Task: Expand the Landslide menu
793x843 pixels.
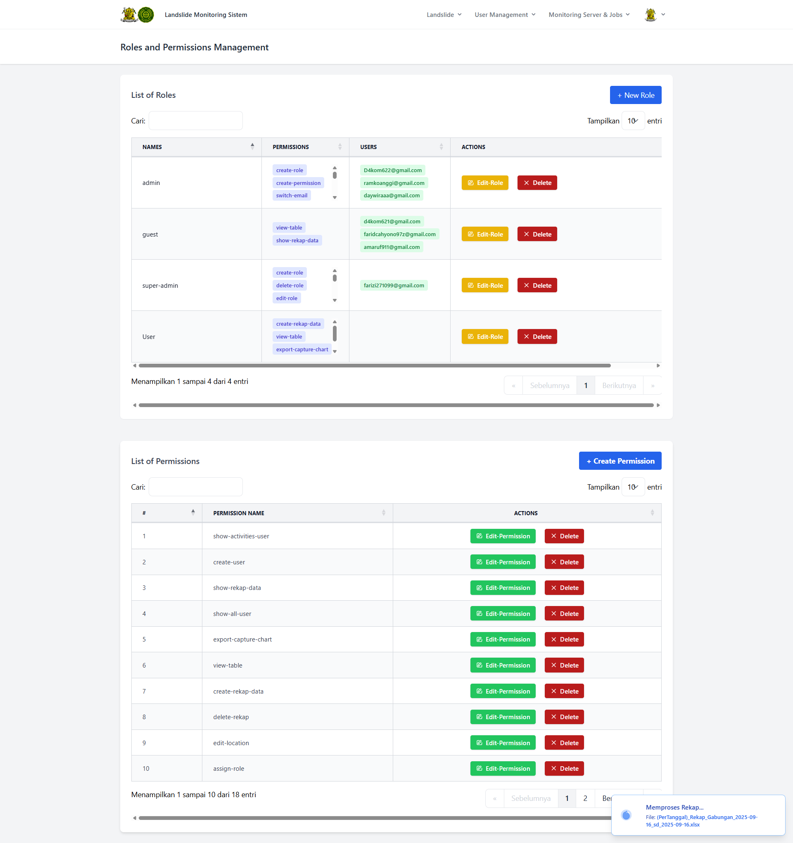Action: pyautogui.click(x=444, y=14)
